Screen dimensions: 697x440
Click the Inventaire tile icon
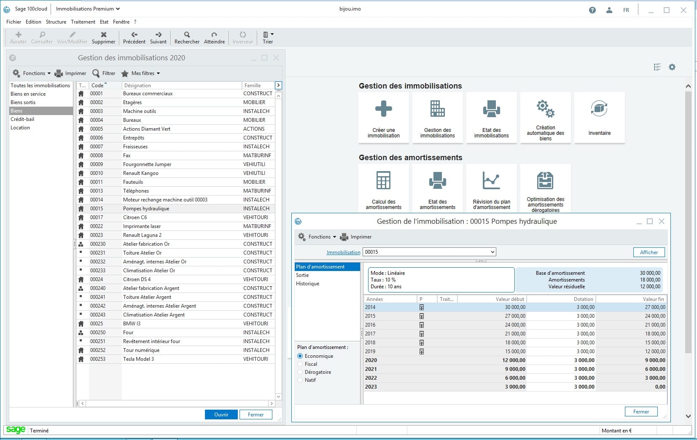(599, 109)
